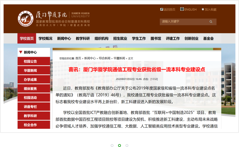Viewport: 239px width, 147px height.
Task: Select 讲座专栏 in the sidebar
Action: click(34, 107)
